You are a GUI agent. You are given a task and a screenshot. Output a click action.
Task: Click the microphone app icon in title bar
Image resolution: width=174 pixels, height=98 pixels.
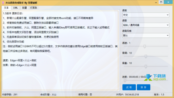click(3, 3)
